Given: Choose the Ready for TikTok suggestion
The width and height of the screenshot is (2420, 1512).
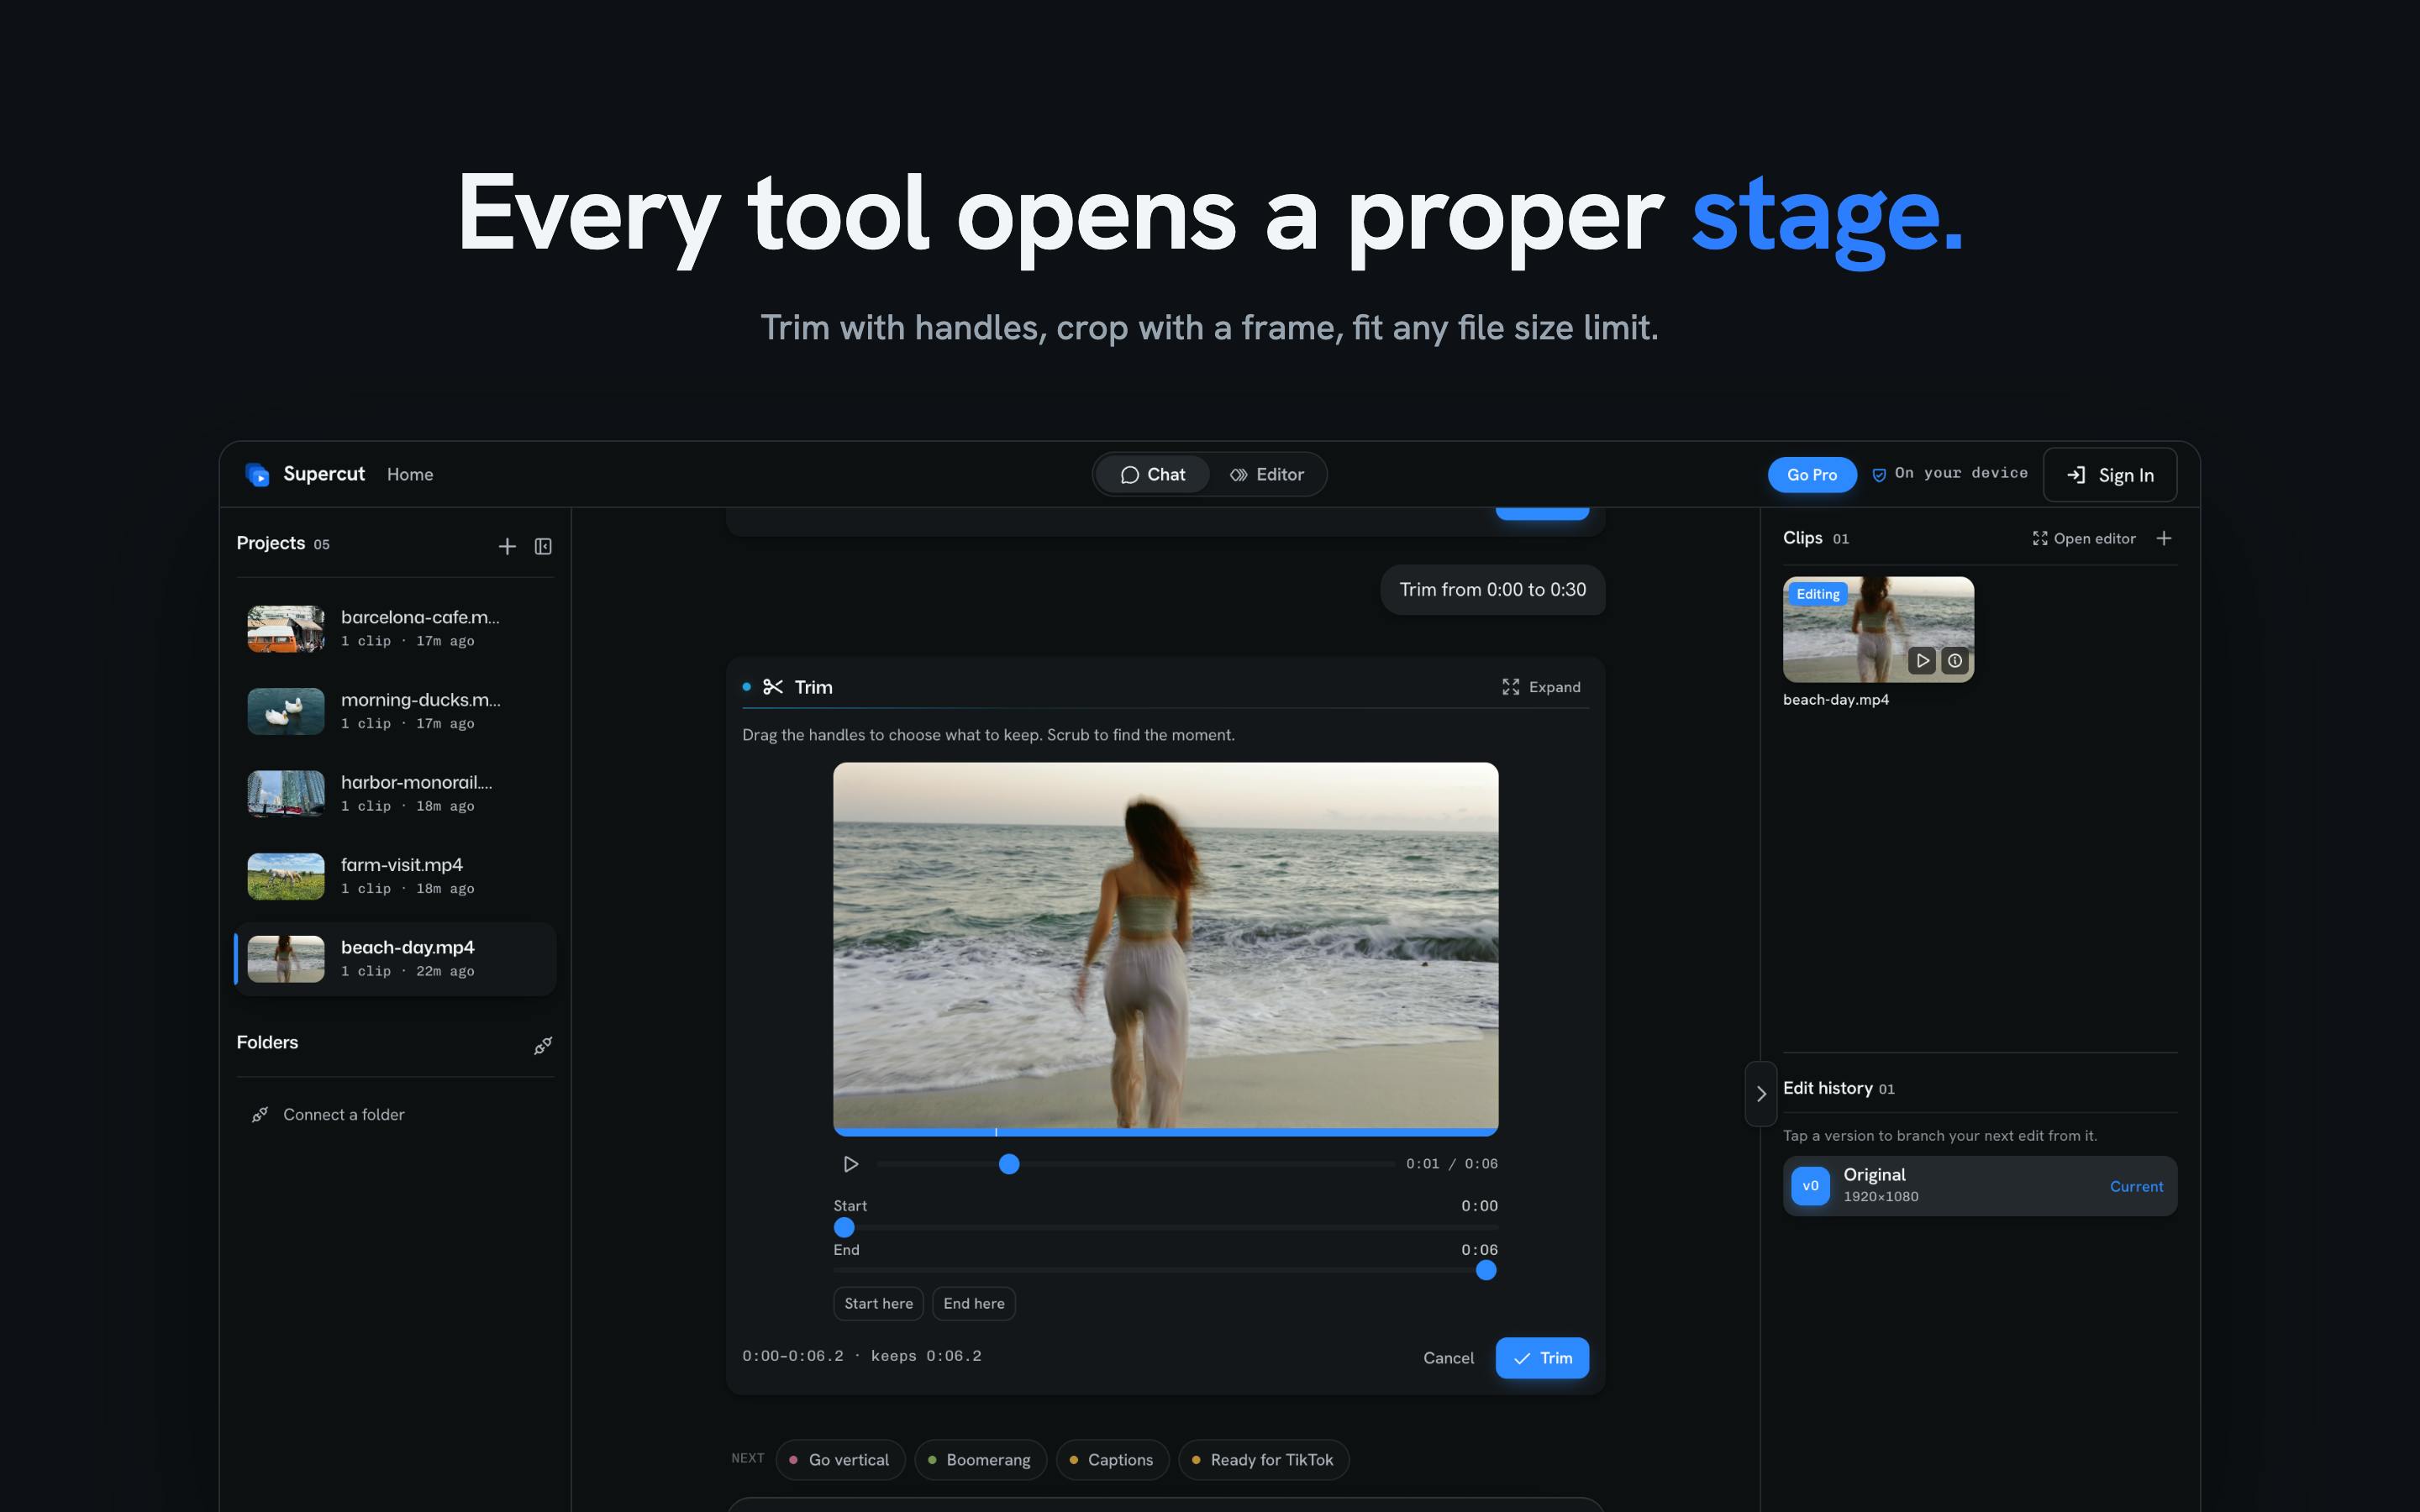Looking at the screenshot, I should (x=1264, y=1460).
